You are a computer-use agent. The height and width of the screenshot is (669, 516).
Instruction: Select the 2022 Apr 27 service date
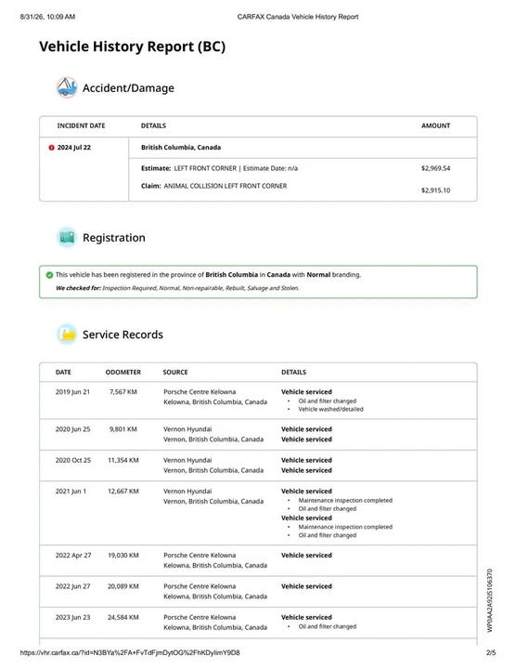coord(73,556)
